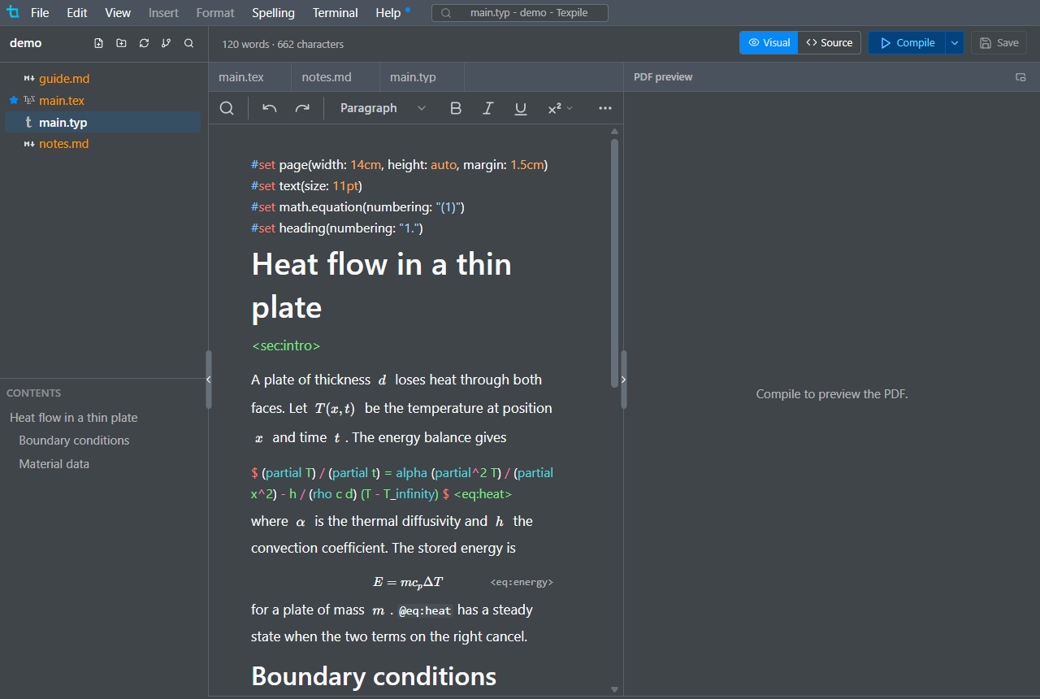The image size is (1040, 699).
Task: Open the Format menu
Action: (x=215, y=13)
